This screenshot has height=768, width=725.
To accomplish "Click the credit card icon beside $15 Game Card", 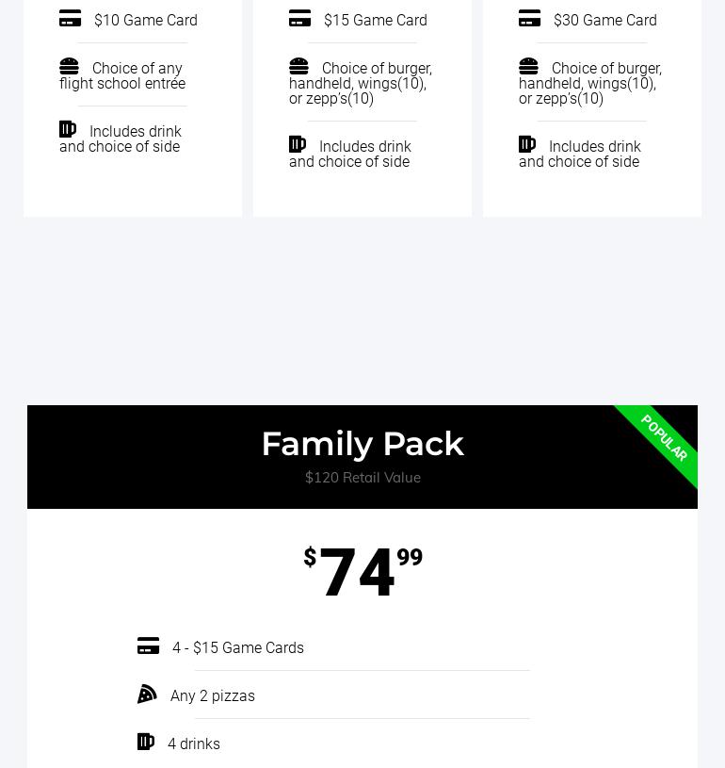I will click(x=299, y=19).
